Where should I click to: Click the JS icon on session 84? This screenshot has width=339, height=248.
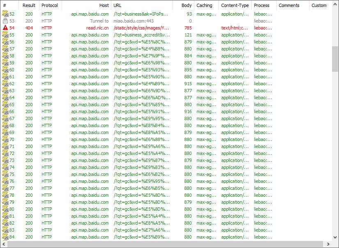(x=5, y=237)
